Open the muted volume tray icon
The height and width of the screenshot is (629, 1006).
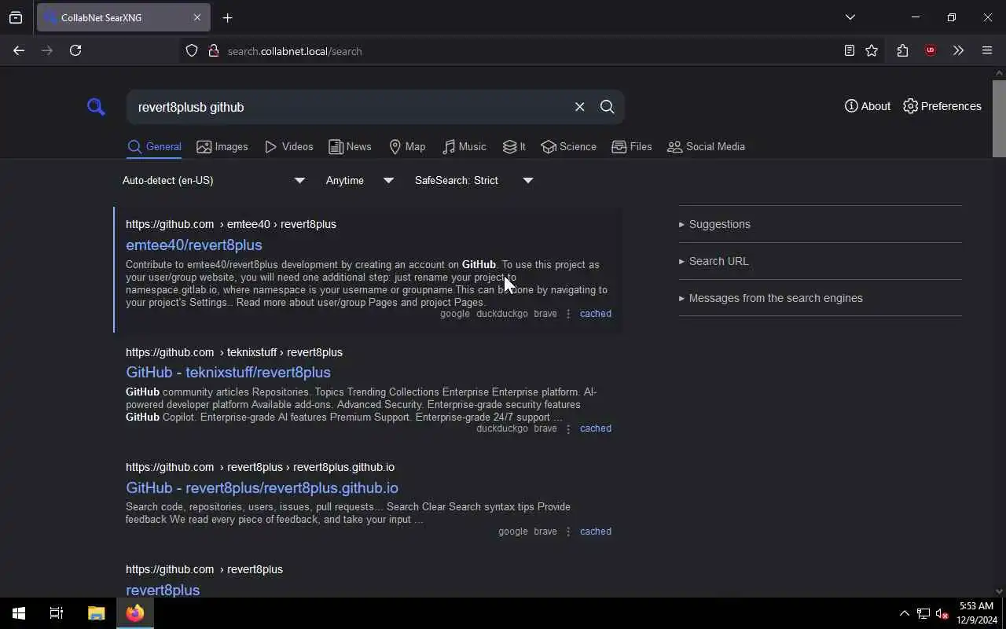(x=942, y=613)
